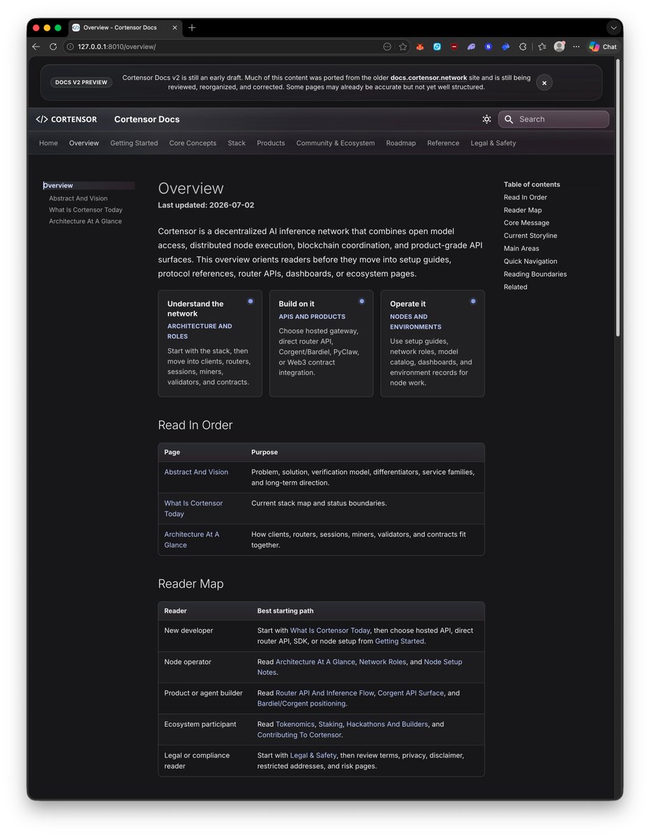
Task: Open Contributing To Cortensor link
Action: coord(299,735)
